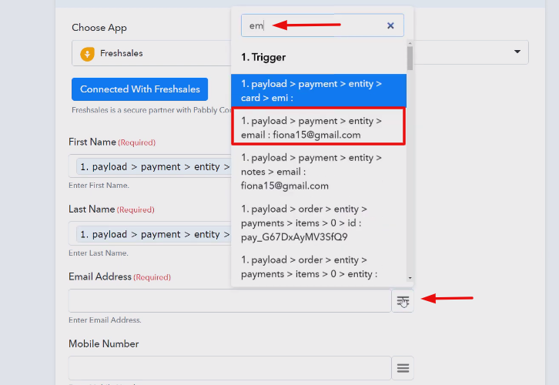
Task: Clear the search with the X icon
Action: tap(390, 25)
